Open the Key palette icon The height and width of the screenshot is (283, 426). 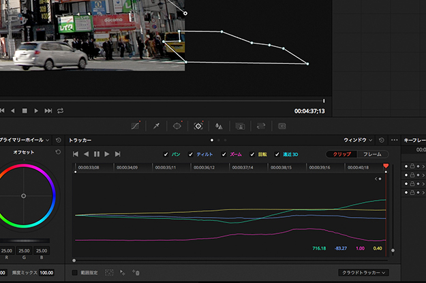pyautogui.click(x=240, y=126)
